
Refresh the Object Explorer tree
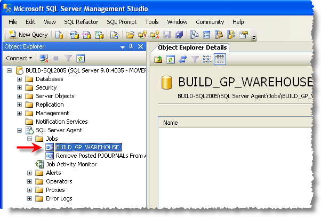coord(81,58)
